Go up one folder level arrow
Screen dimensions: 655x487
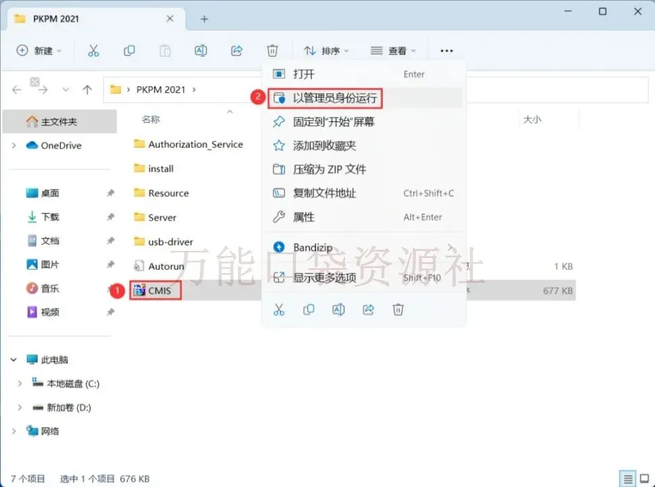pyautogui.click(x=87, y=90)
